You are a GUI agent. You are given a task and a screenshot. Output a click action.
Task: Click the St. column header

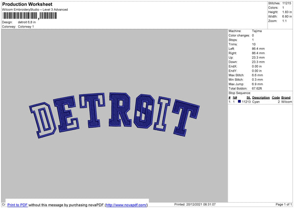pyautogui.click(x=248, y=98)
